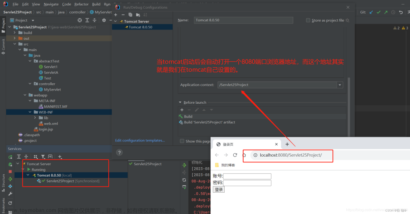The height and width of the screenshot is (214, 410).
Task: Collapse all services in tree
Action: pyautogui.click(x=26, y=157)
